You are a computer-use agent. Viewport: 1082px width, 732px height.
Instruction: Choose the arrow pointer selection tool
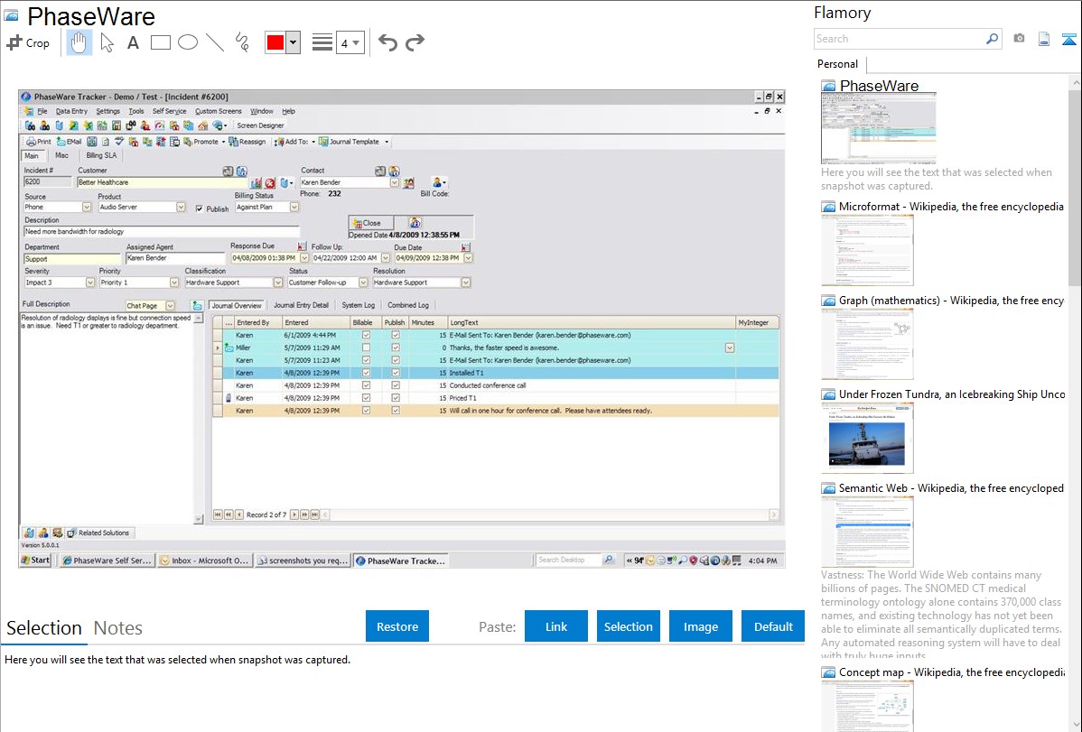tap(107, 42)
